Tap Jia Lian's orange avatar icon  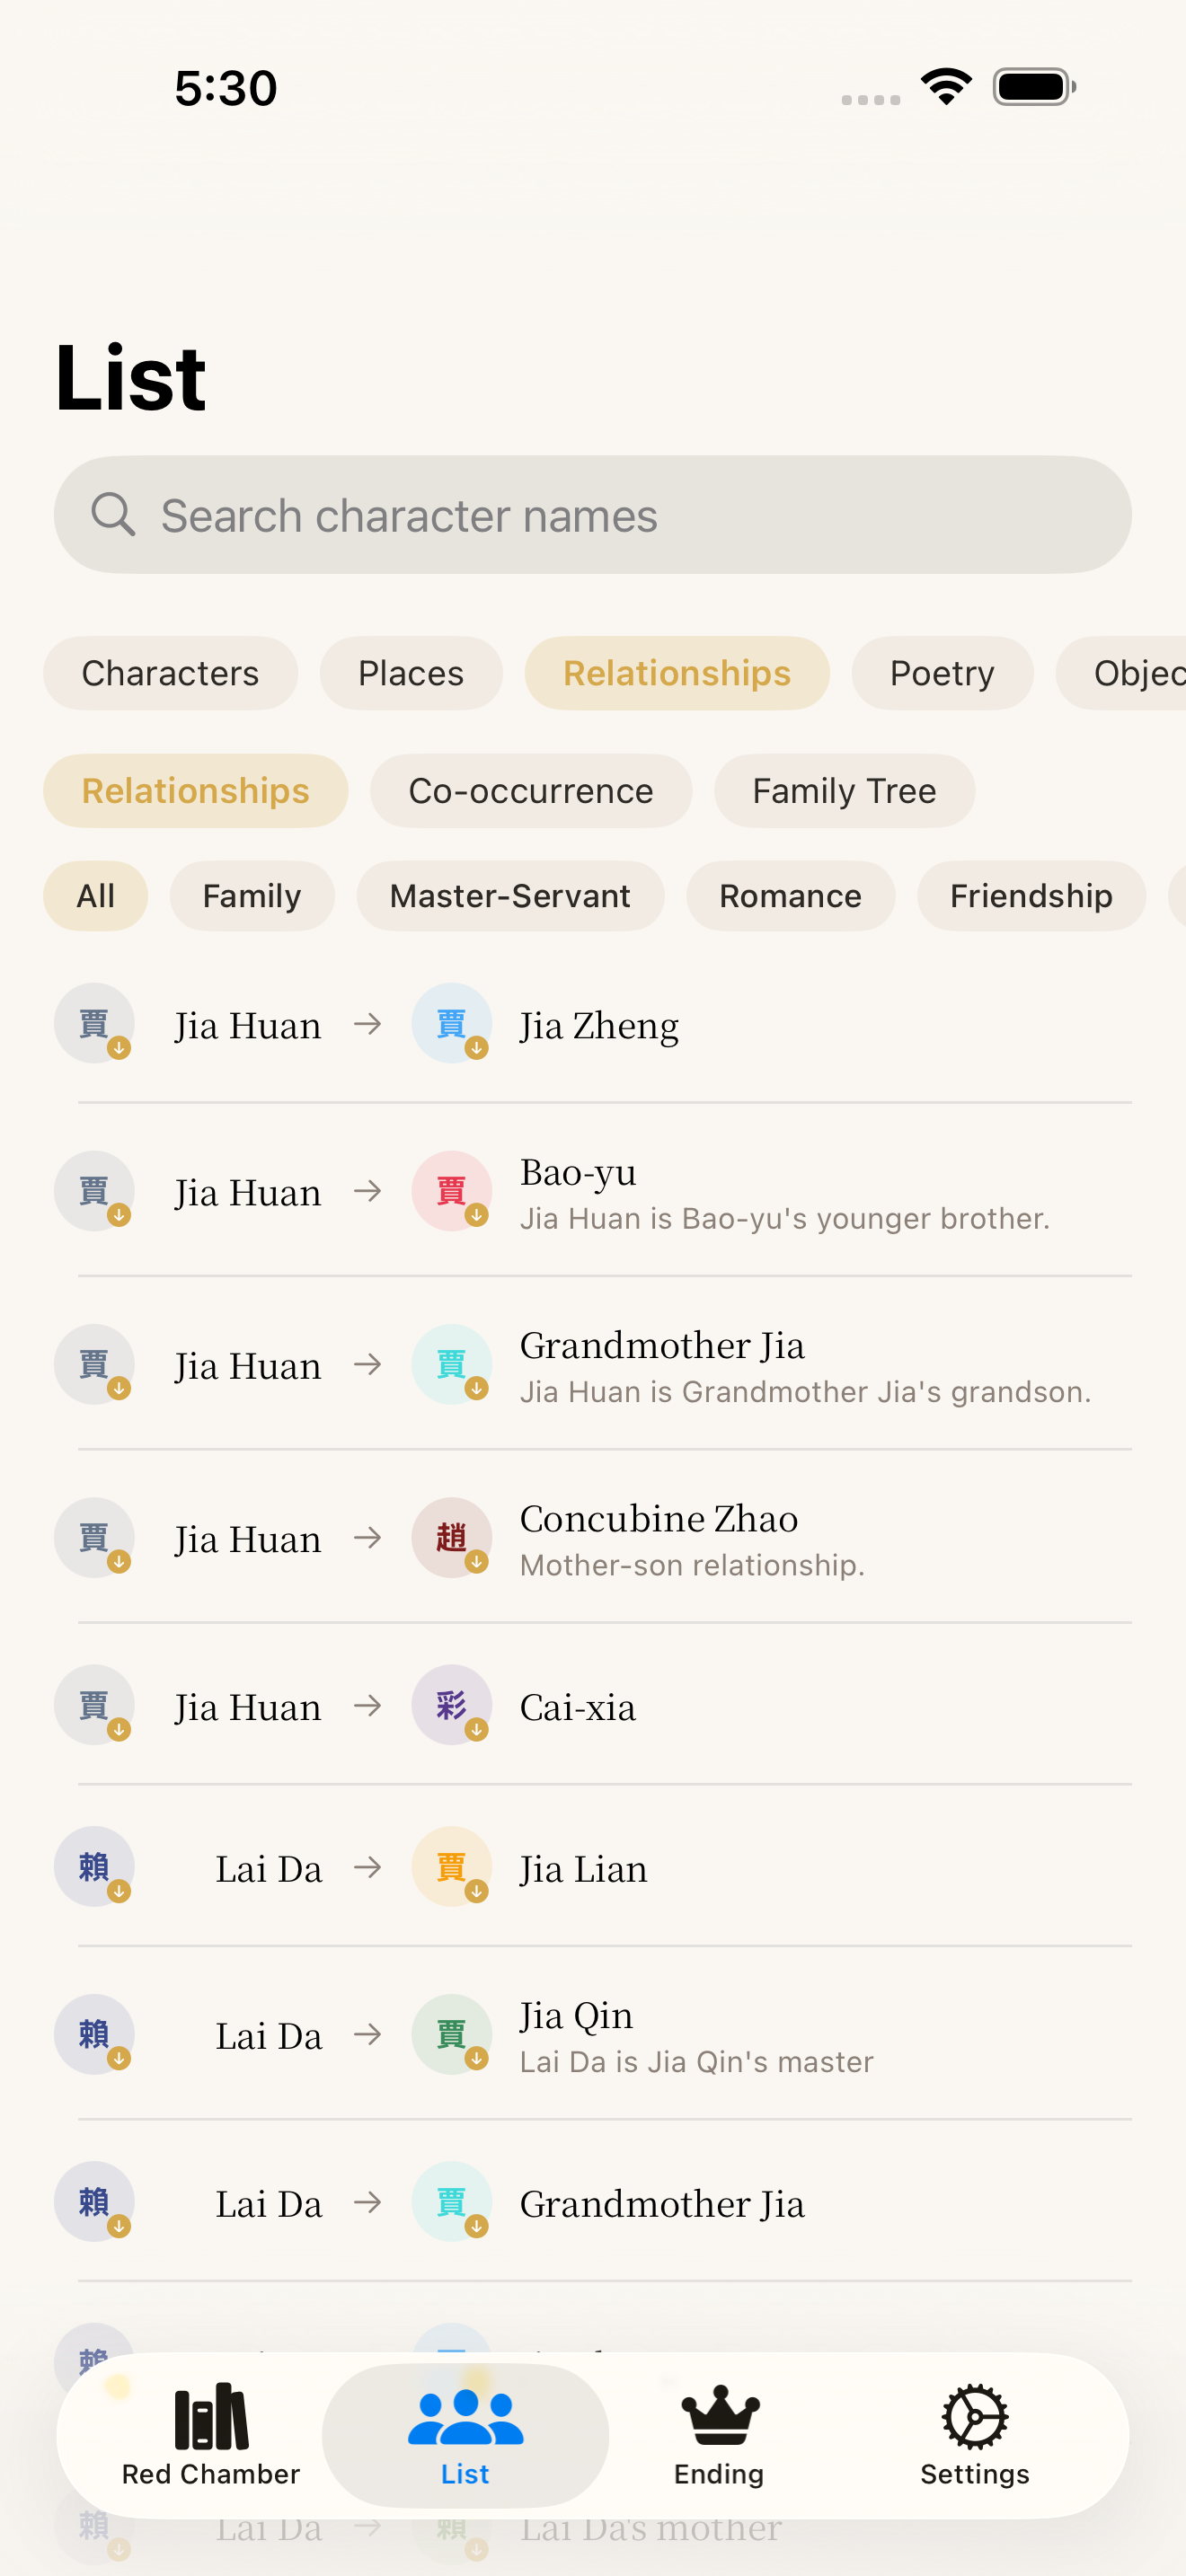(451, 1867)
